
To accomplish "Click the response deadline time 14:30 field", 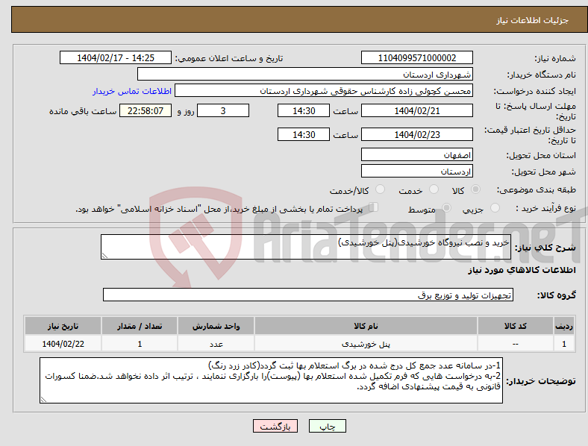I will pyautogui.click(x=304, y=110).
